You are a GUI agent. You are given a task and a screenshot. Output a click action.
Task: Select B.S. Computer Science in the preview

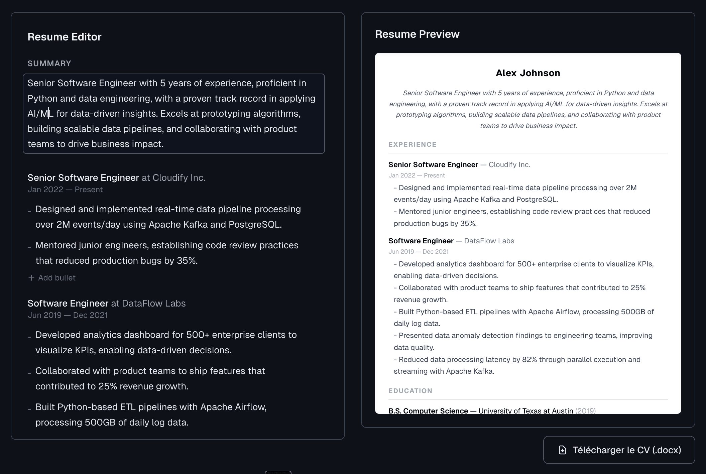point(428,410)
